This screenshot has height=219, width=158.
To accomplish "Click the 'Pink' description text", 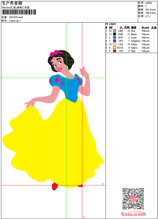I will tap(133, 31).
